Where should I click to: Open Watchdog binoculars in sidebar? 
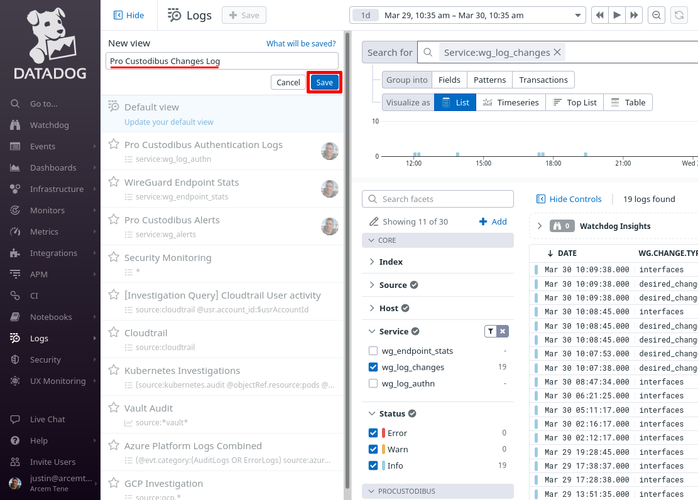(x=15, y=125)
